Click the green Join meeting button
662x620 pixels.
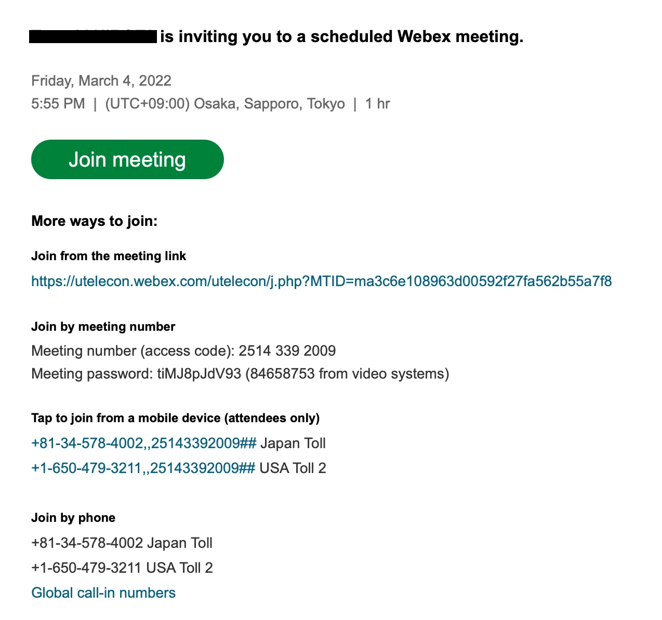(127, 159)
